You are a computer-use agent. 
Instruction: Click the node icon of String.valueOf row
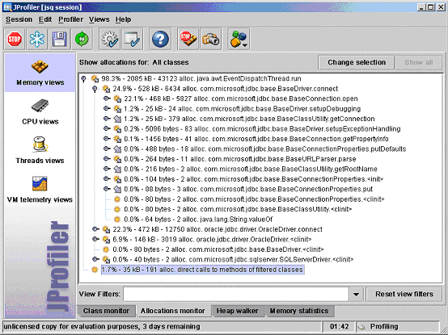(x=117, y=220)
